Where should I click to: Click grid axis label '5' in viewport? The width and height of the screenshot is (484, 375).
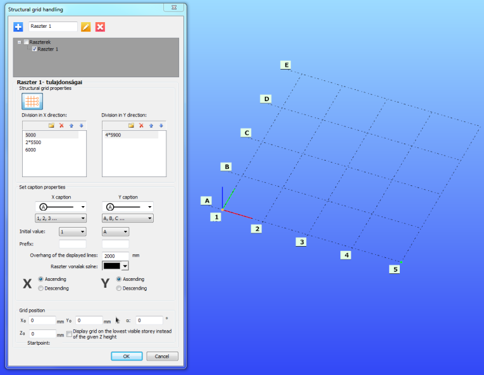[395, 269]
